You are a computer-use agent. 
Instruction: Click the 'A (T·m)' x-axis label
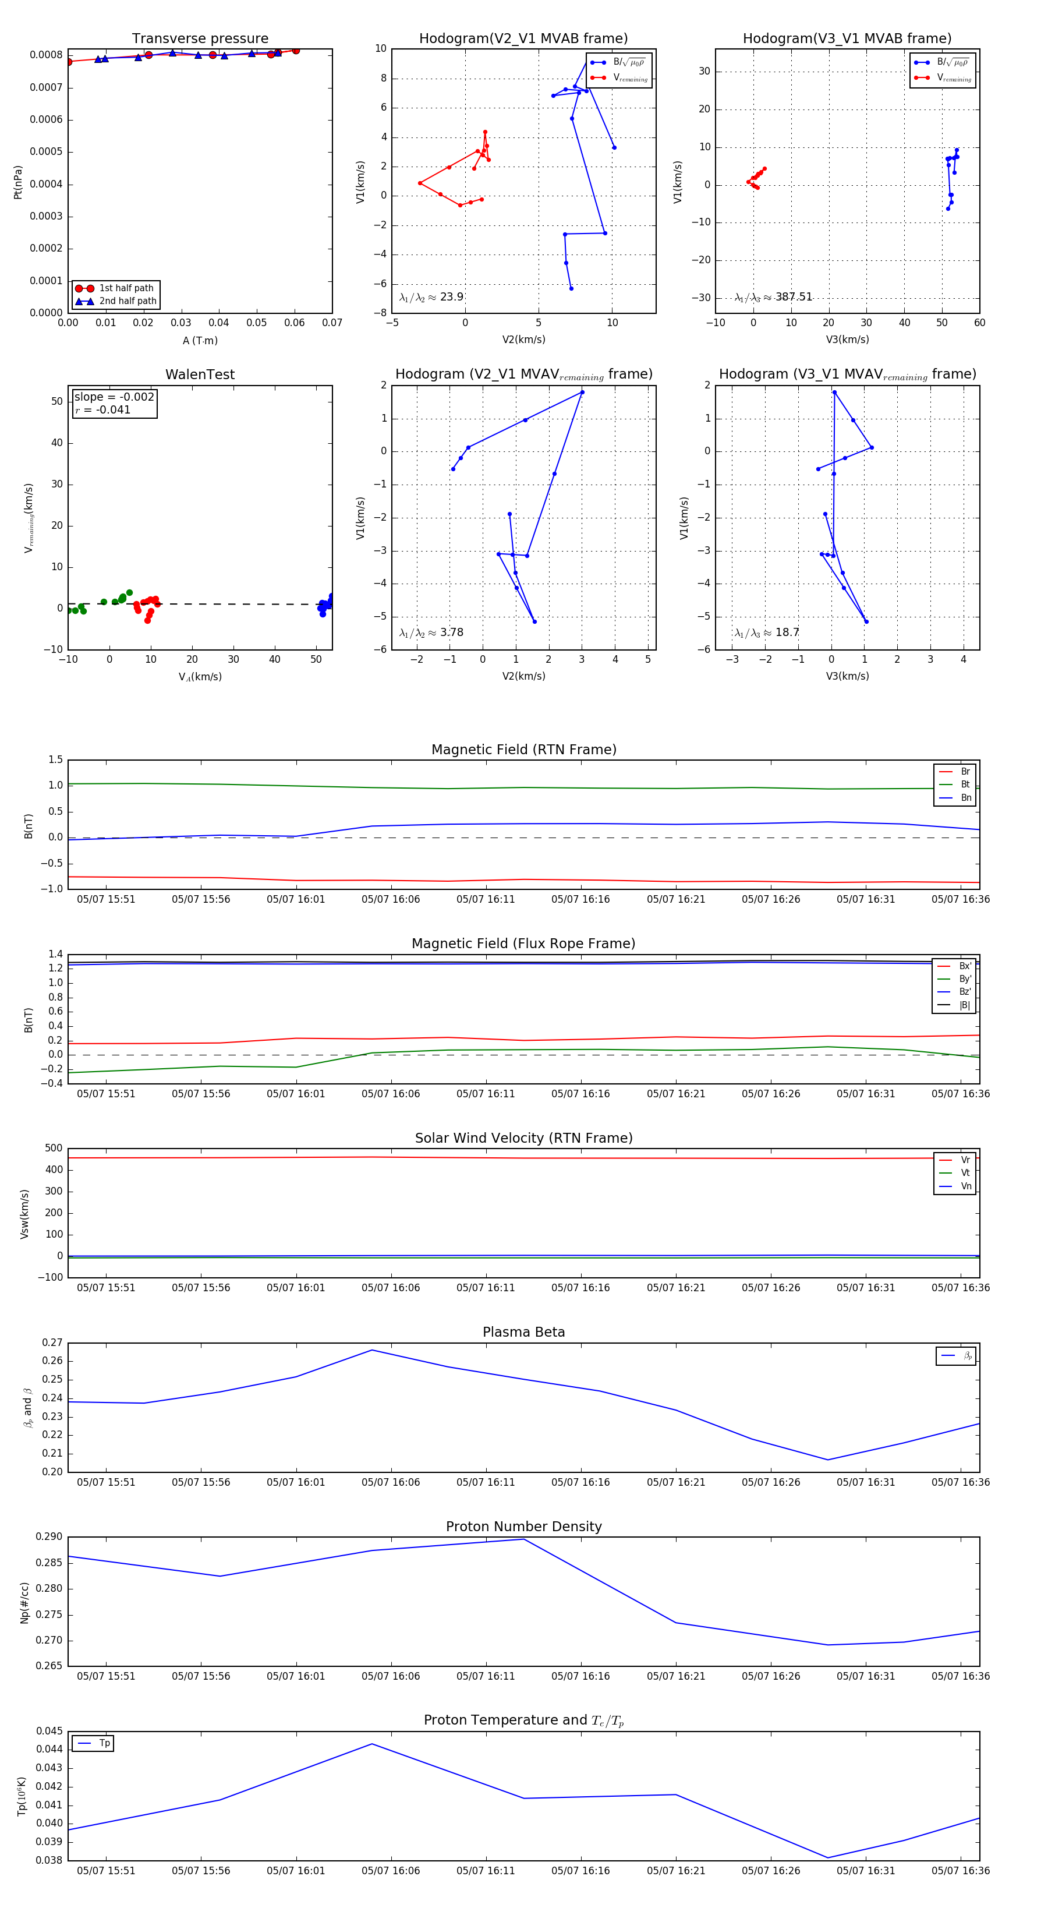tap(200, 341)
